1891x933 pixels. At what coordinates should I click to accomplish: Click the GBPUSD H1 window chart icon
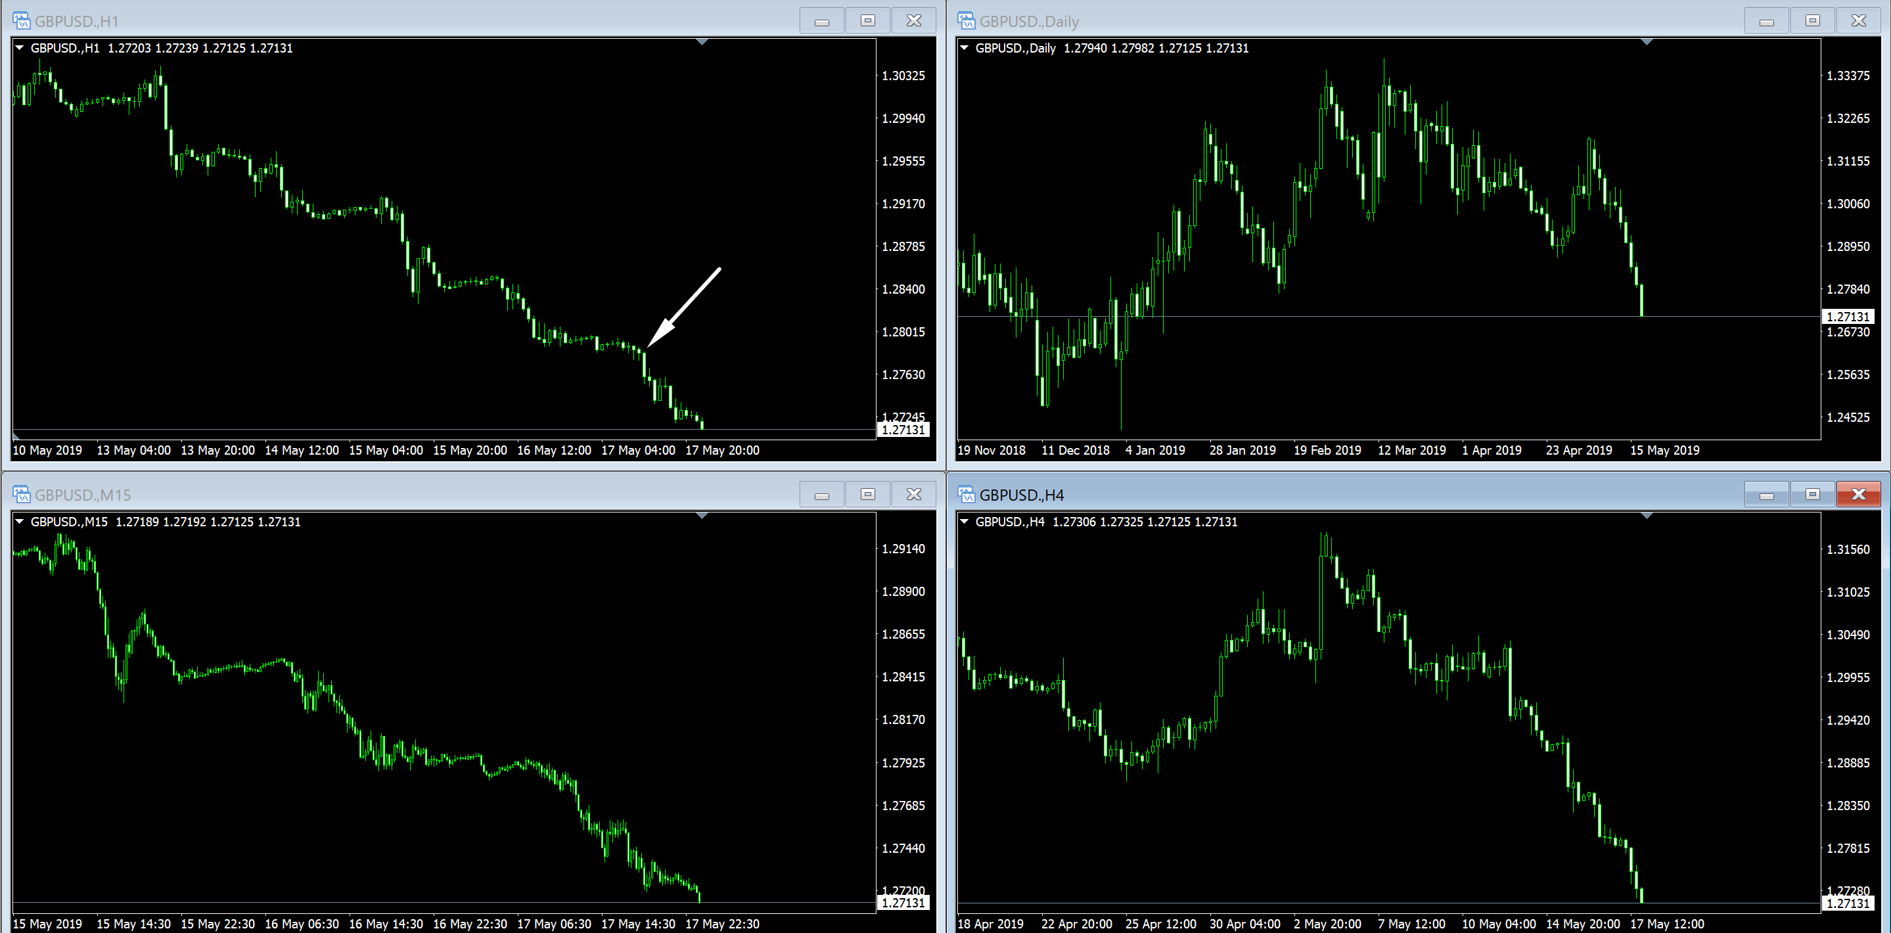click(21, 20)
